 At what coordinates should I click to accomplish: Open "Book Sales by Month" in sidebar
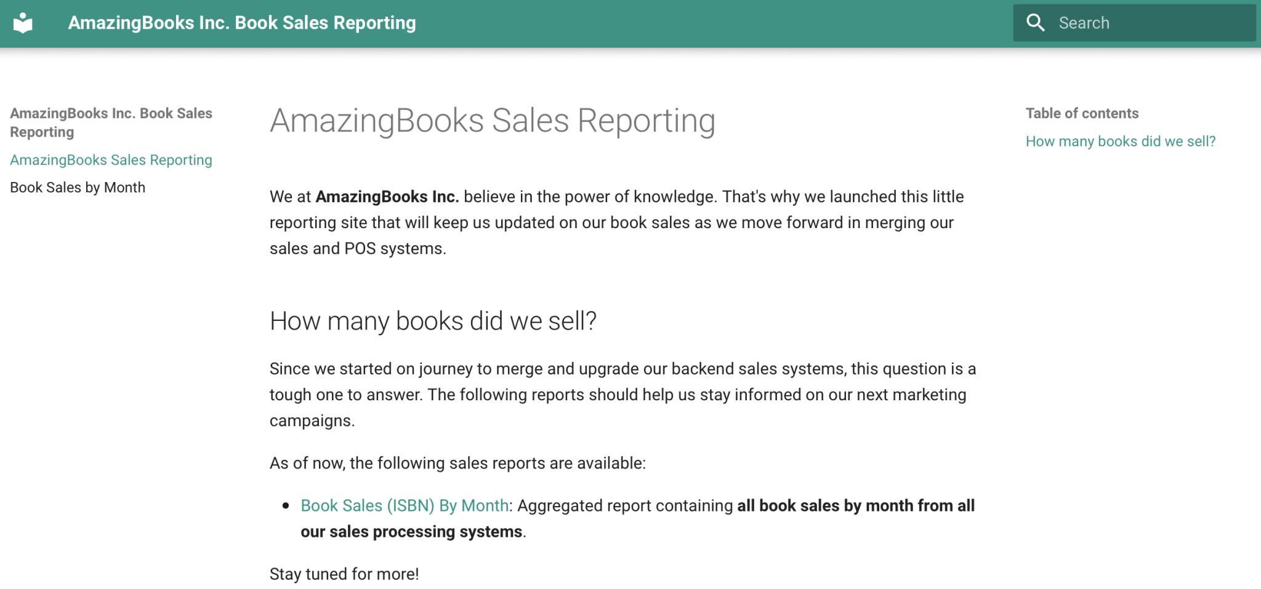[x=78, y=188]
